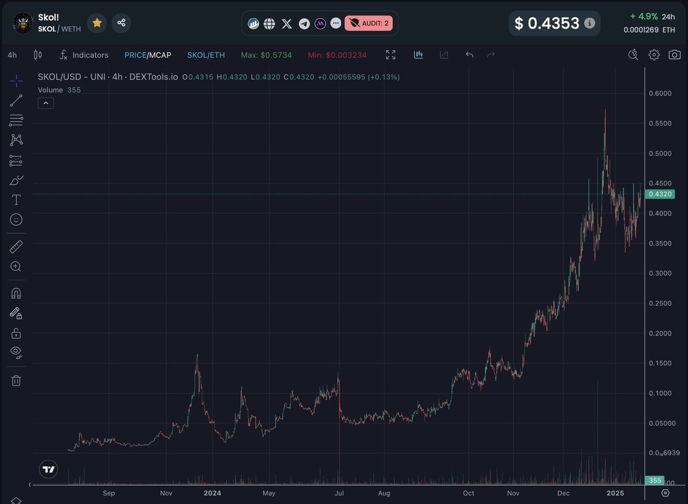
Task: Open the candlestick chart style selector
Action: (38, 55)
